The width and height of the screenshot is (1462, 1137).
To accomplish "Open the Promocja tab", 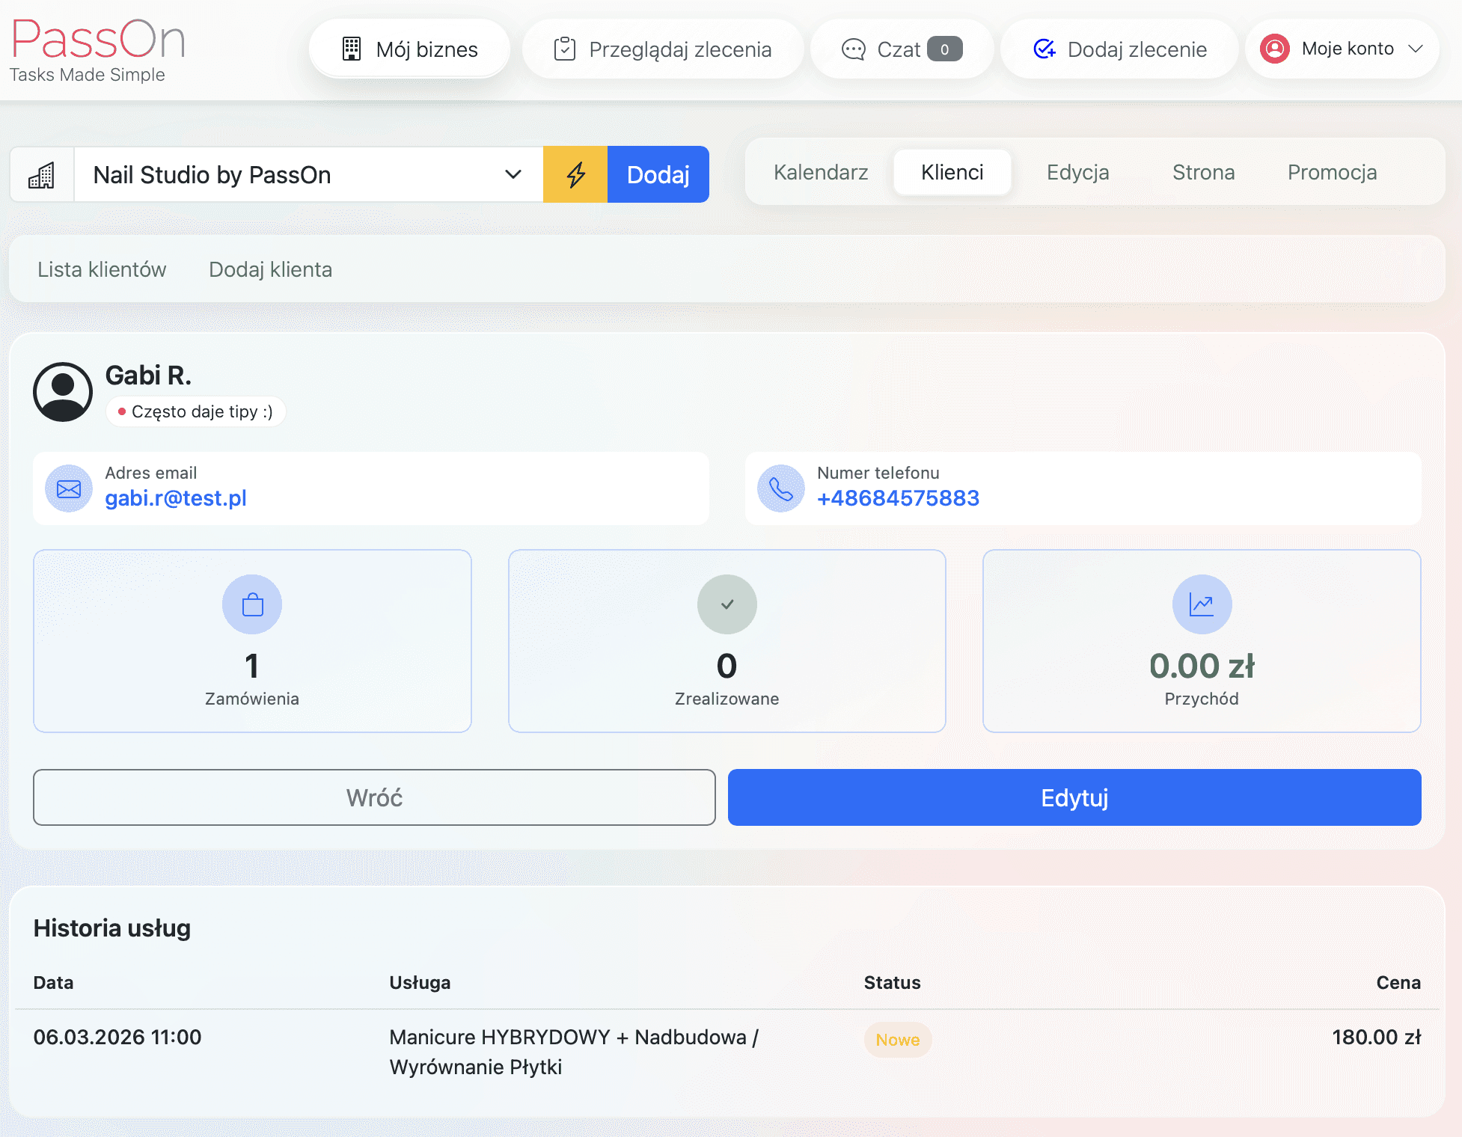I will point(1332,172).
